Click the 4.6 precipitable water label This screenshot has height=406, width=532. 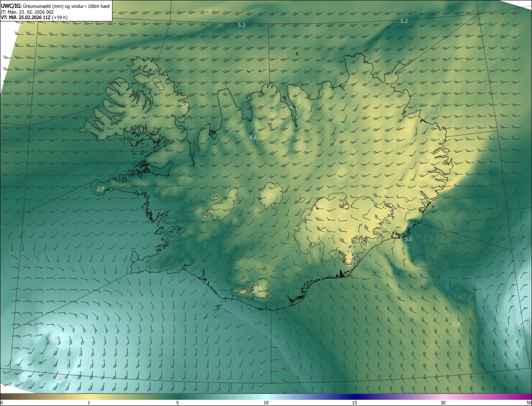coord(253,137)
